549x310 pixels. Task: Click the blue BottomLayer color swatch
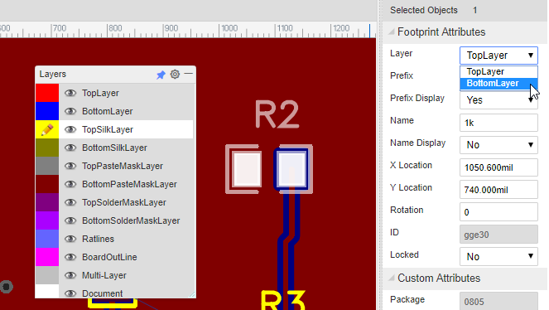click(47, 111)
